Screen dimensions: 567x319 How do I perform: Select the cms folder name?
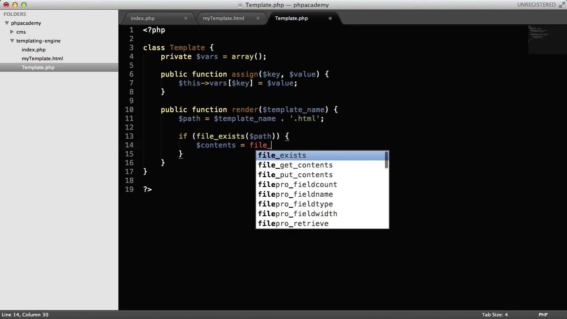21,32
